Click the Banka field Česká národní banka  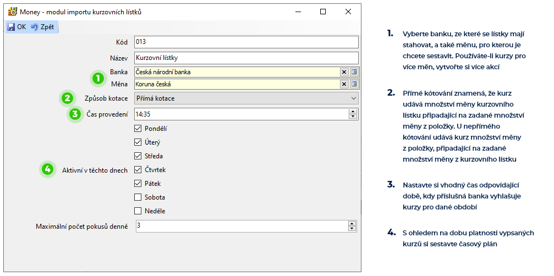pos(237,72)
